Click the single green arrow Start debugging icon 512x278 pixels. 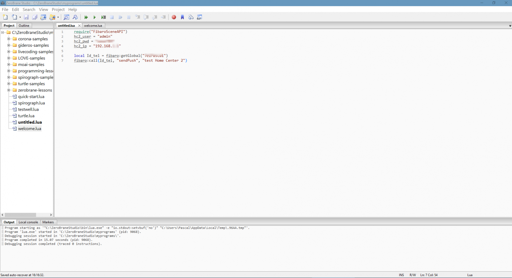(94, 17)
